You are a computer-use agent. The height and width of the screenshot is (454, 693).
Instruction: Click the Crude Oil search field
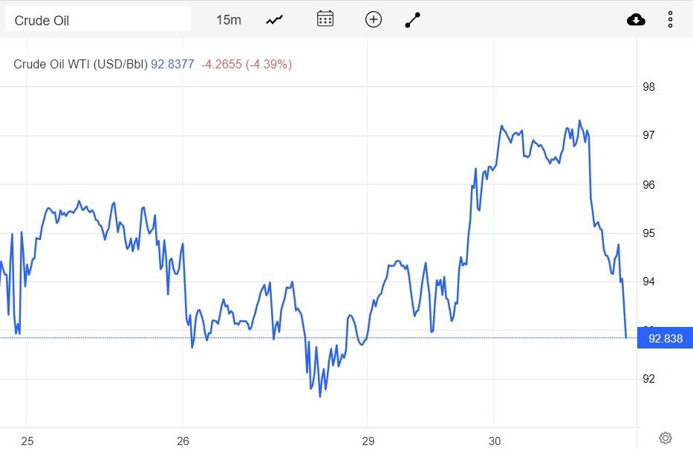pos(97,20)
